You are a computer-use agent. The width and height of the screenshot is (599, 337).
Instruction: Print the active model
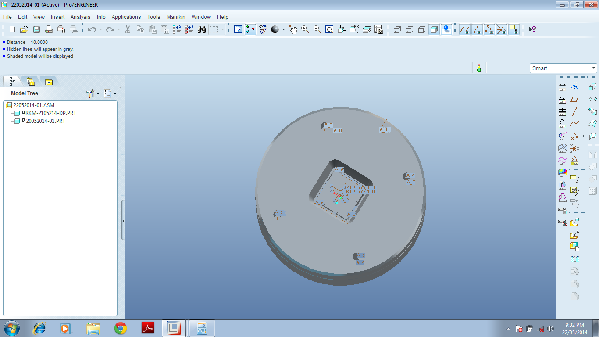[x=49, y=29]
